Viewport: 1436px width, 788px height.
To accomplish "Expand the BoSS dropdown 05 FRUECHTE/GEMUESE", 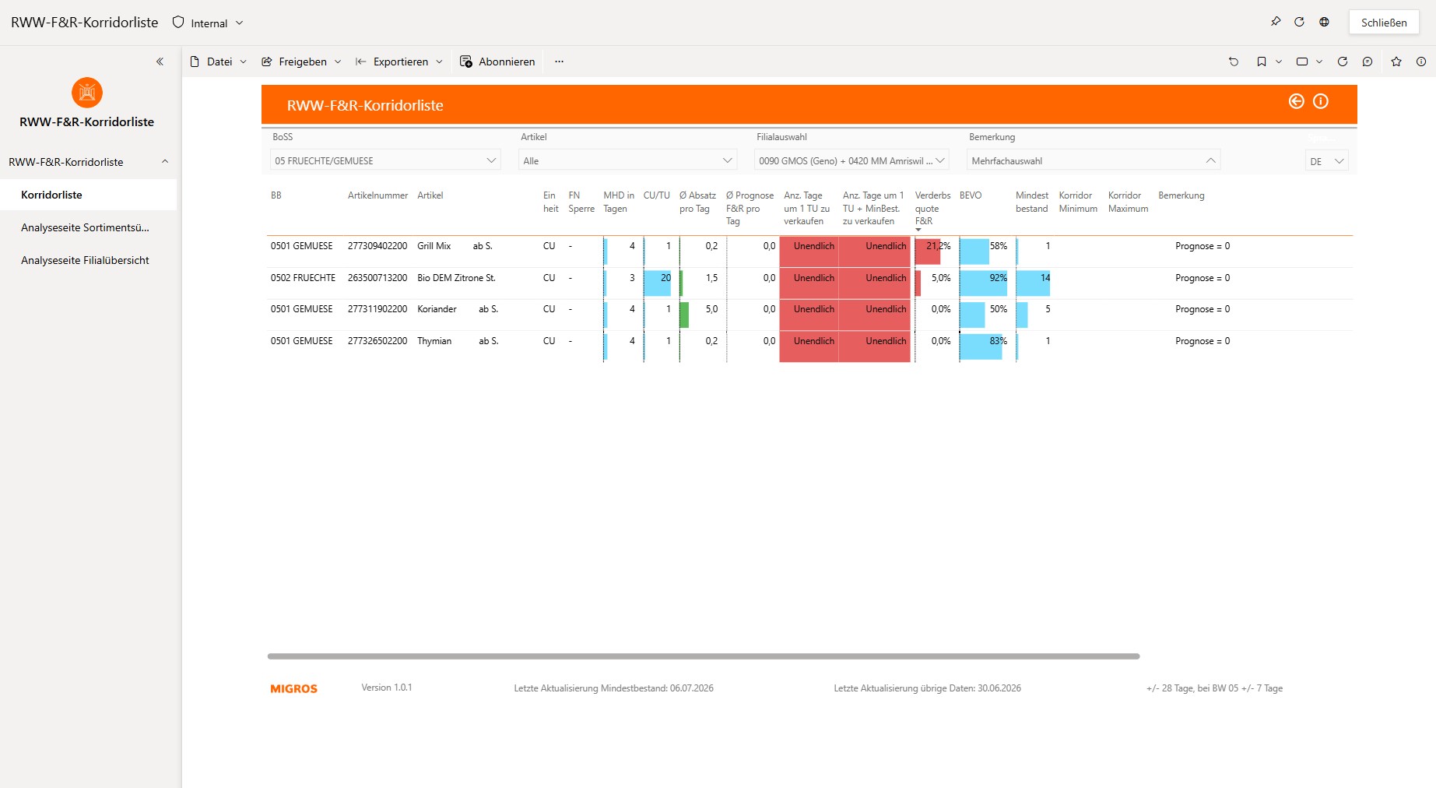I will click(384, 160).
